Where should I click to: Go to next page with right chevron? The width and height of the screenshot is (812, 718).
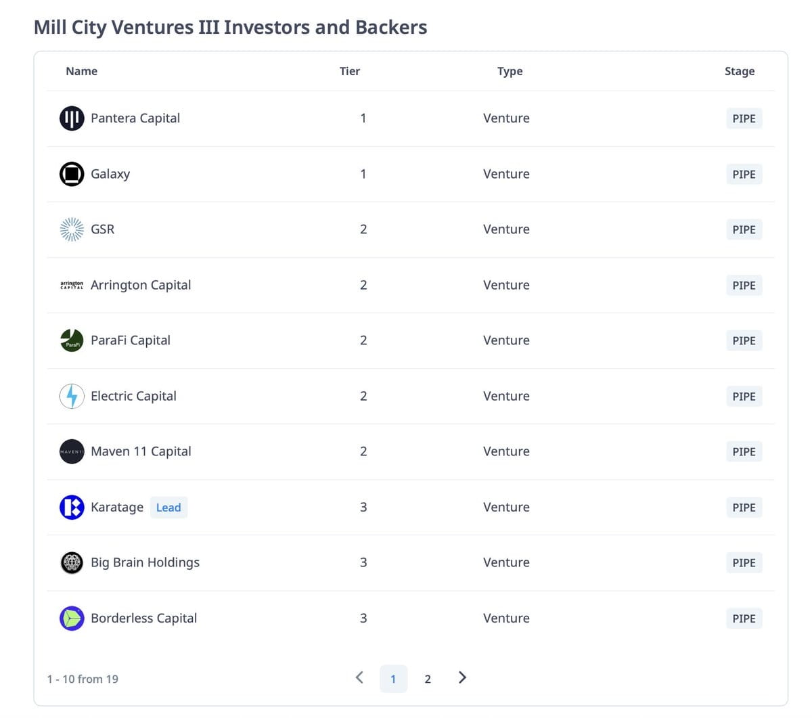(x=462, y=677)
